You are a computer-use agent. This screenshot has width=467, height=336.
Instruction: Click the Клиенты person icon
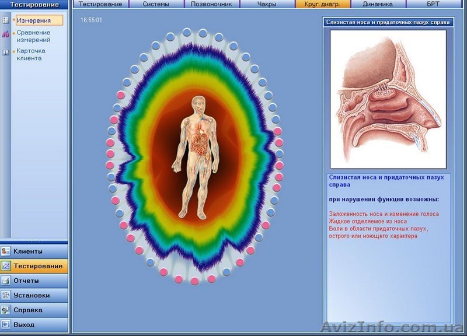tap(6, 251)
